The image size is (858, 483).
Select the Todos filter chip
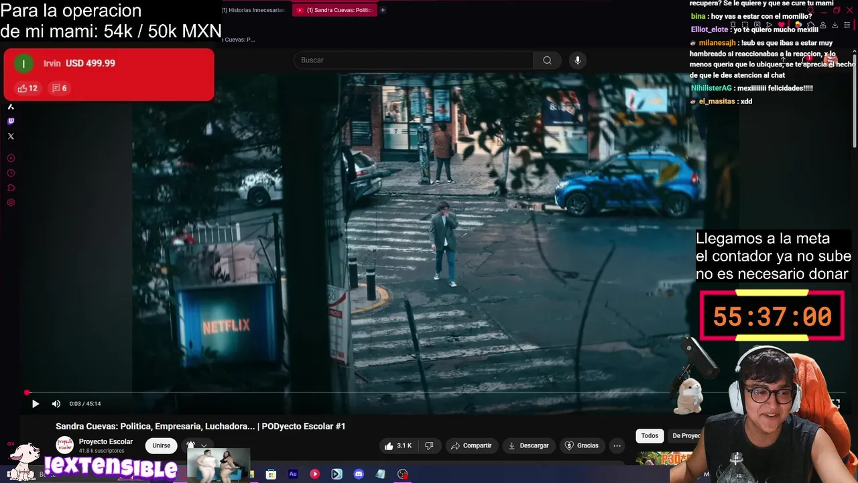click(650, 436)
